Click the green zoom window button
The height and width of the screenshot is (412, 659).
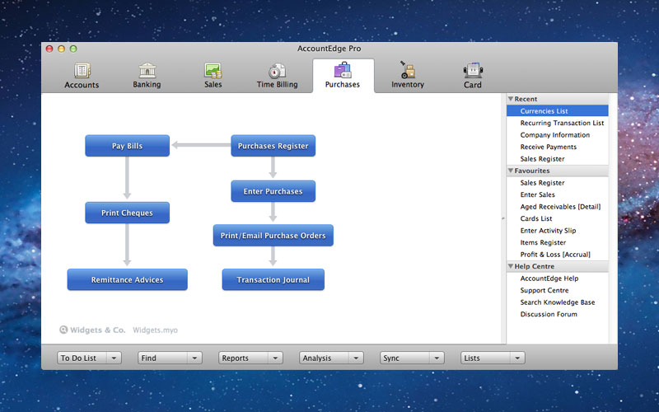click(x=73, y=49)
